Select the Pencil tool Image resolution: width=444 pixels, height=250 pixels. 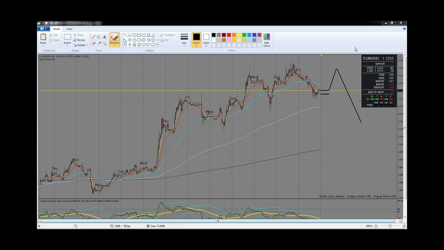(93, 37)
